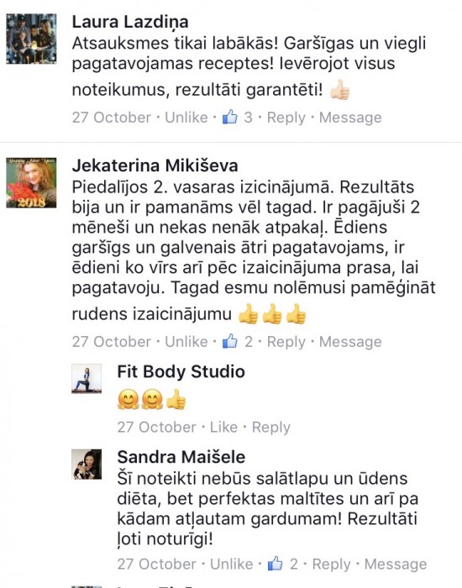Unlike Sandra Maišele's comment
Screen dimensions: 462x588
[231, 564]
